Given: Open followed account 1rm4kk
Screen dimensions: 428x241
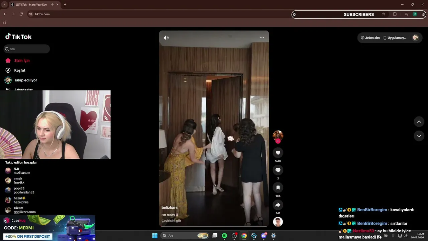Looking at the screenshot, I should 19,181.
